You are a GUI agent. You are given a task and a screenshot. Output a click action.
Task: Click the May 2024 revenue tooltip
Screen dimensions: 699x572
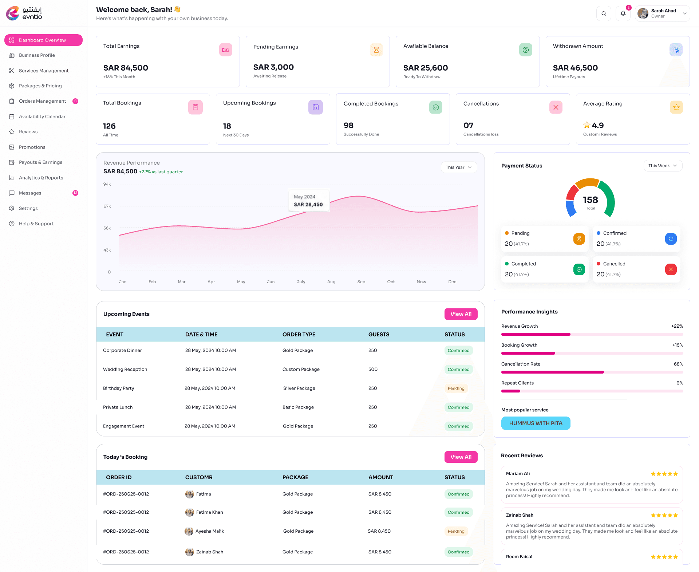pyautogui.click(x=308, y=201)
